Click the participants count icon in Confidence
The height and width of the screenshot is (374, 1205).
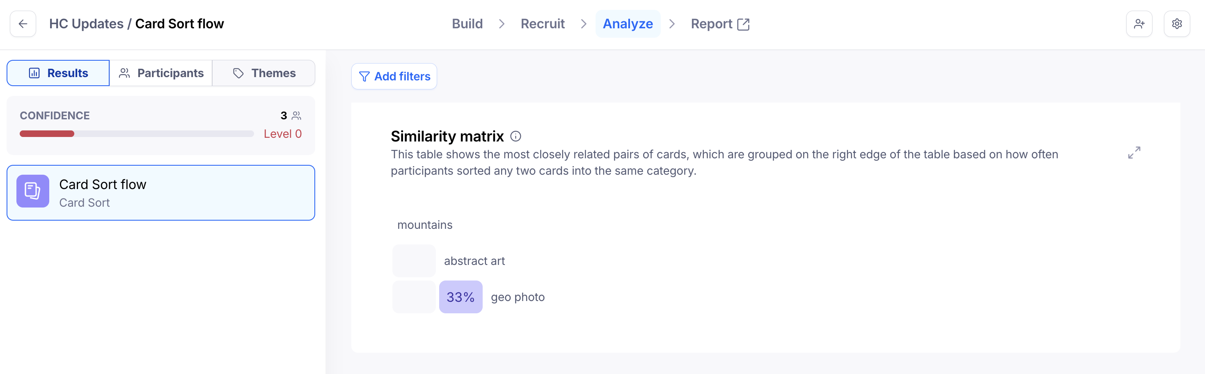(297, 116)
